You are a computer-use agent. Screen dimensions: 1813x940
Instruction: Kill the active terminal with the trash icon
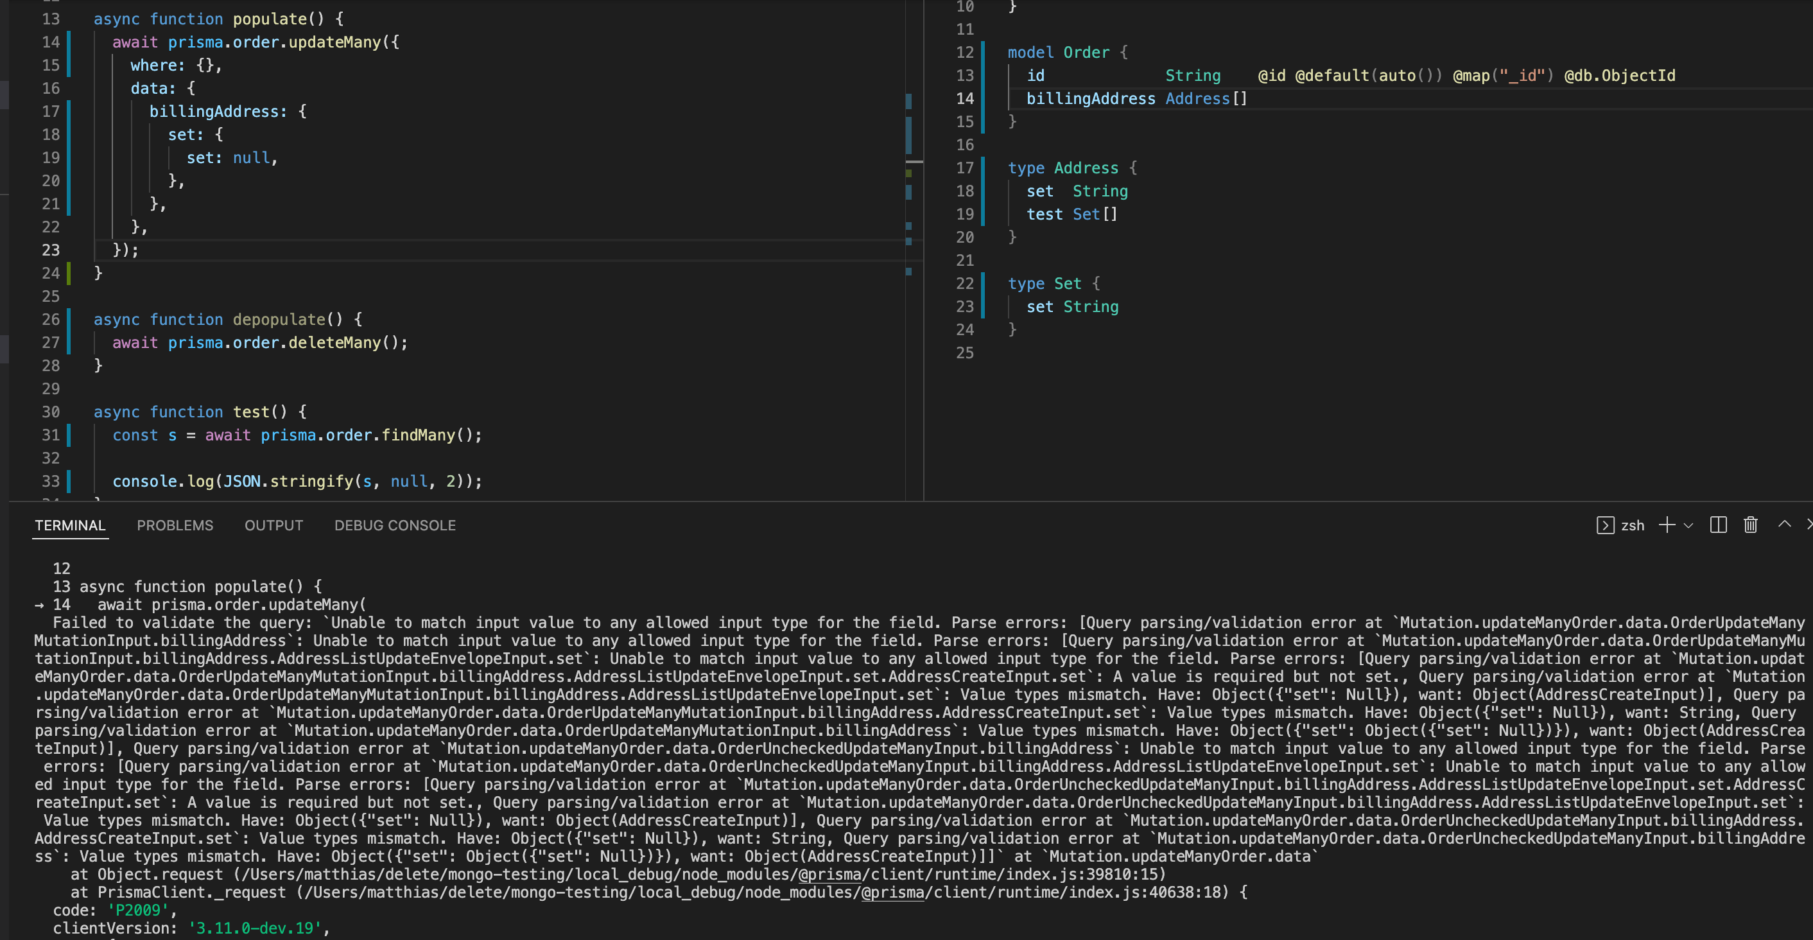(x=1750, y=525)
